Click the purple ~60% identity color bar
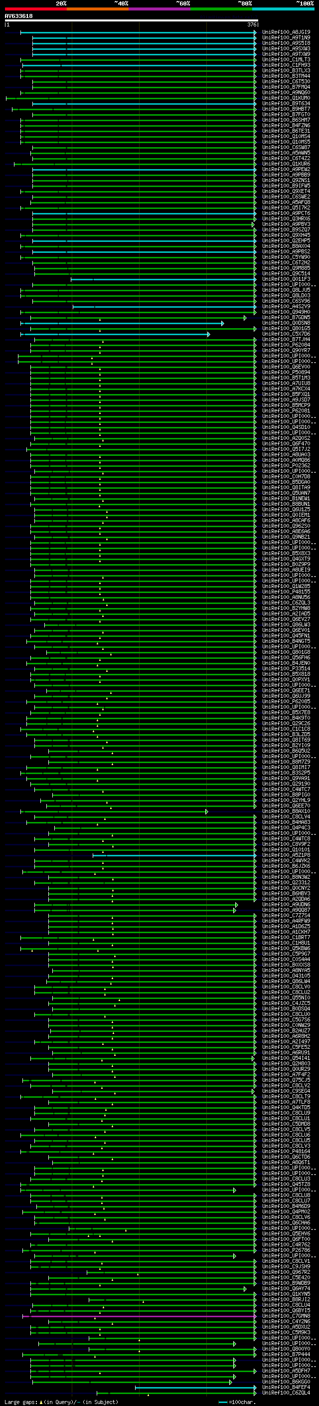This screenshot has height=1406, width=319. [160, 9]
